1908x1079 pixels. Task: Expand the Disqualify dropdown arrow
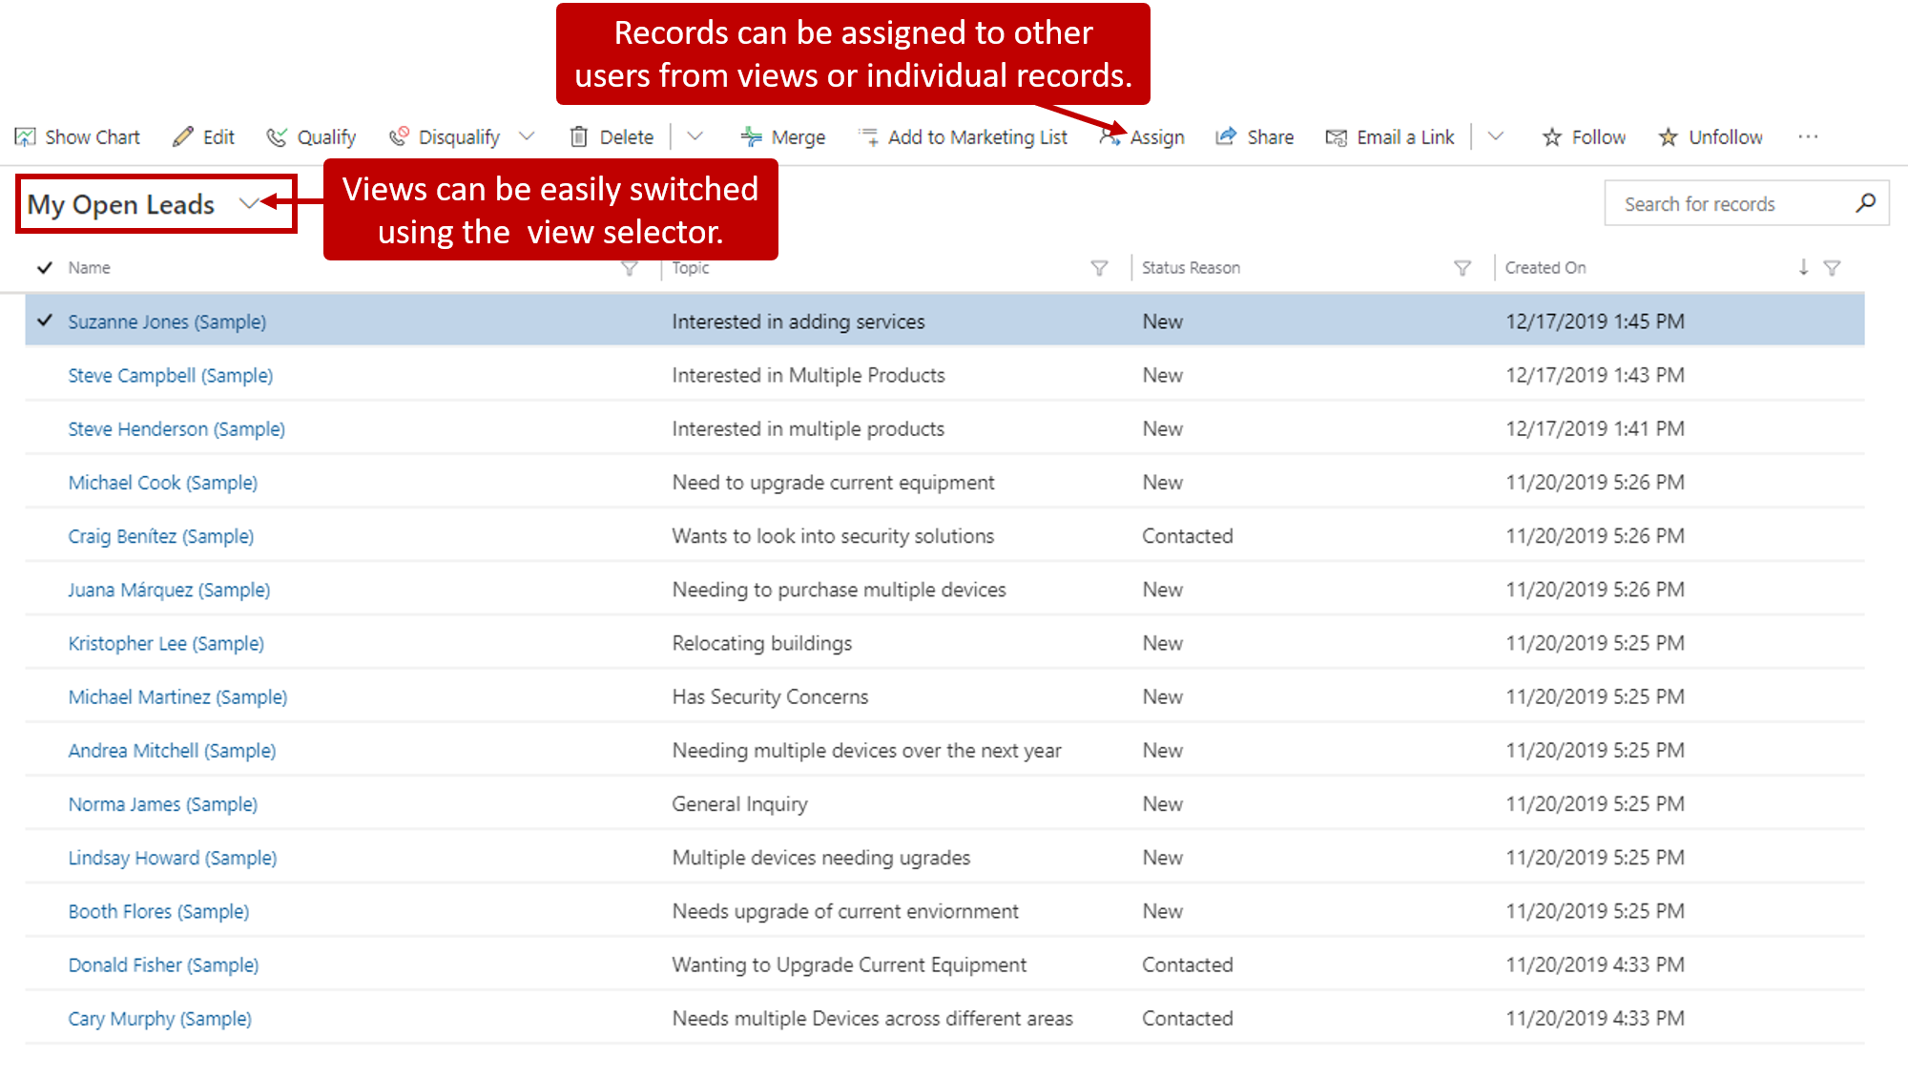(527, 136)
